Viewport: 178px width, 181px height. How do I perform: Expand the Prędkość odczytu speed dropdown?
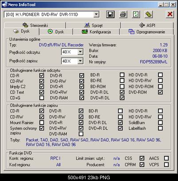80,52
